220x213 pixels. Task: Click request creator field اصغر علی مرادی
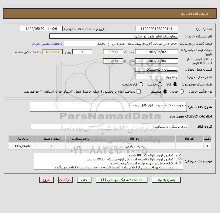tap(121, 44)
